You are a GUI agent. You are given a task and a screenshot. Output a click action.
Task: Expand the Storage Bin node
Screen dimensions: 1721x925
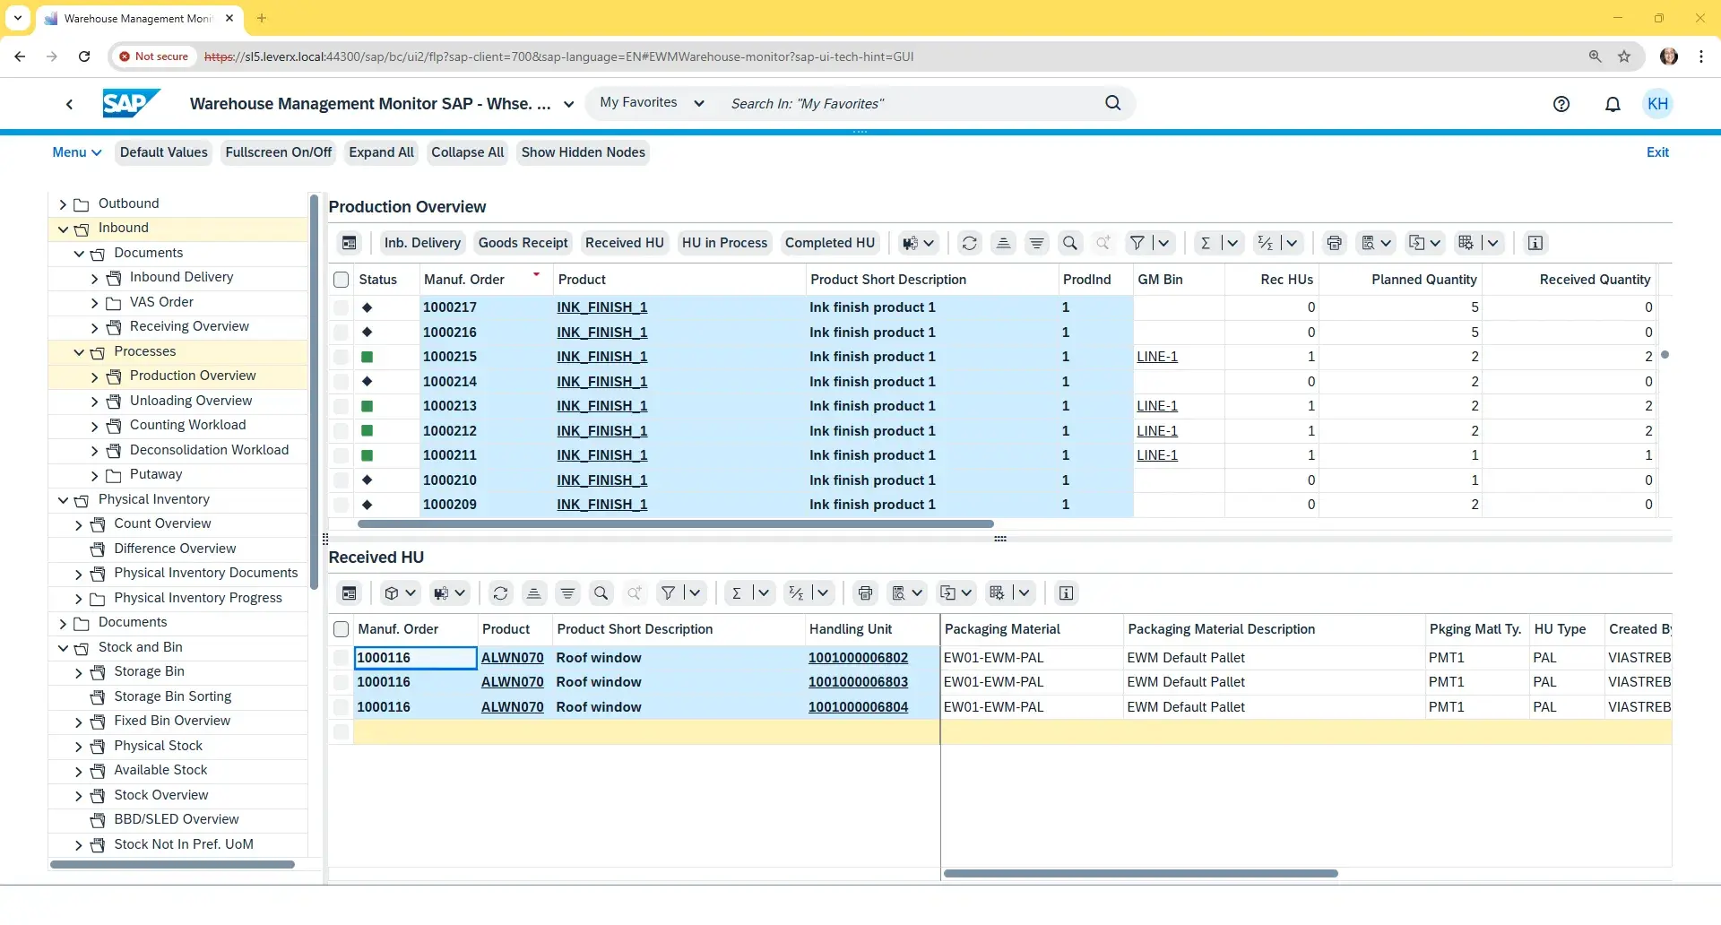click(x=79, y=672)
